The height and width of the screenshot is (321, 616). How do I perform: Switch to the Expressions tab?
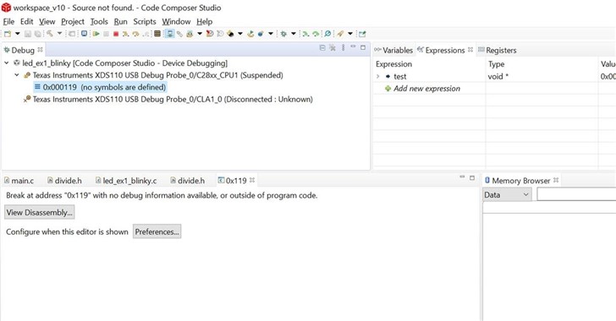[x=441, y=50]
